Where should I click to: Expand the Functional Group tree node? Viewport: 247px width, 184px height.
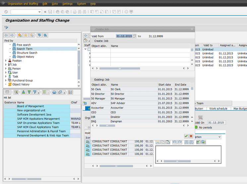tap(6, 80)
